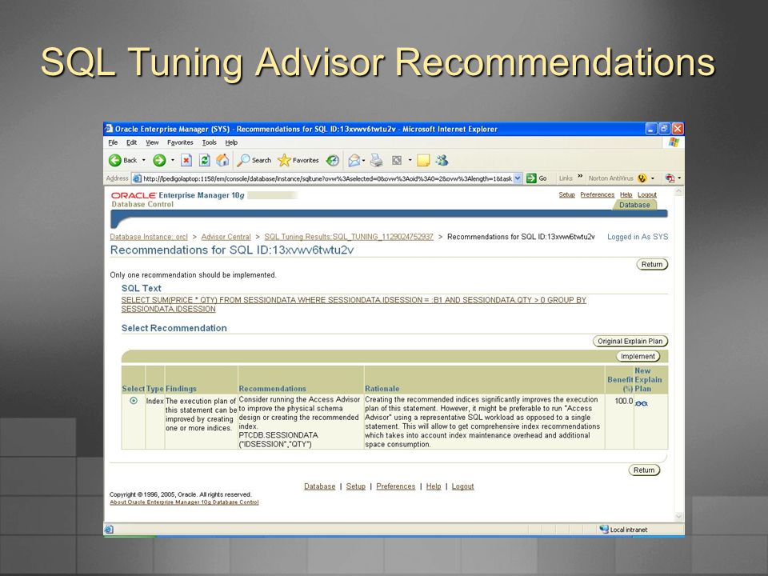Click the top Return button
768x576 pixels.
(652, 265)
